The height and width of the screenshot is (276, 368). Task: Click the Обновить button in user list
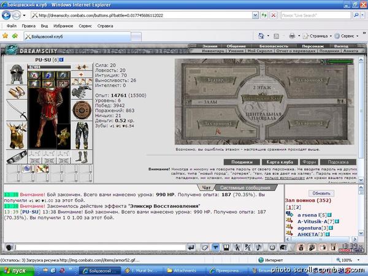coord(321,193)
